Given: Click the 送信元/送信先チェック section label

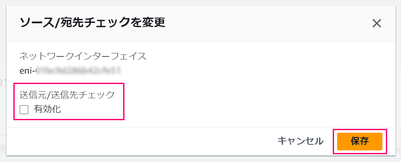Looking at the screenshot, I should coord(67,95).
